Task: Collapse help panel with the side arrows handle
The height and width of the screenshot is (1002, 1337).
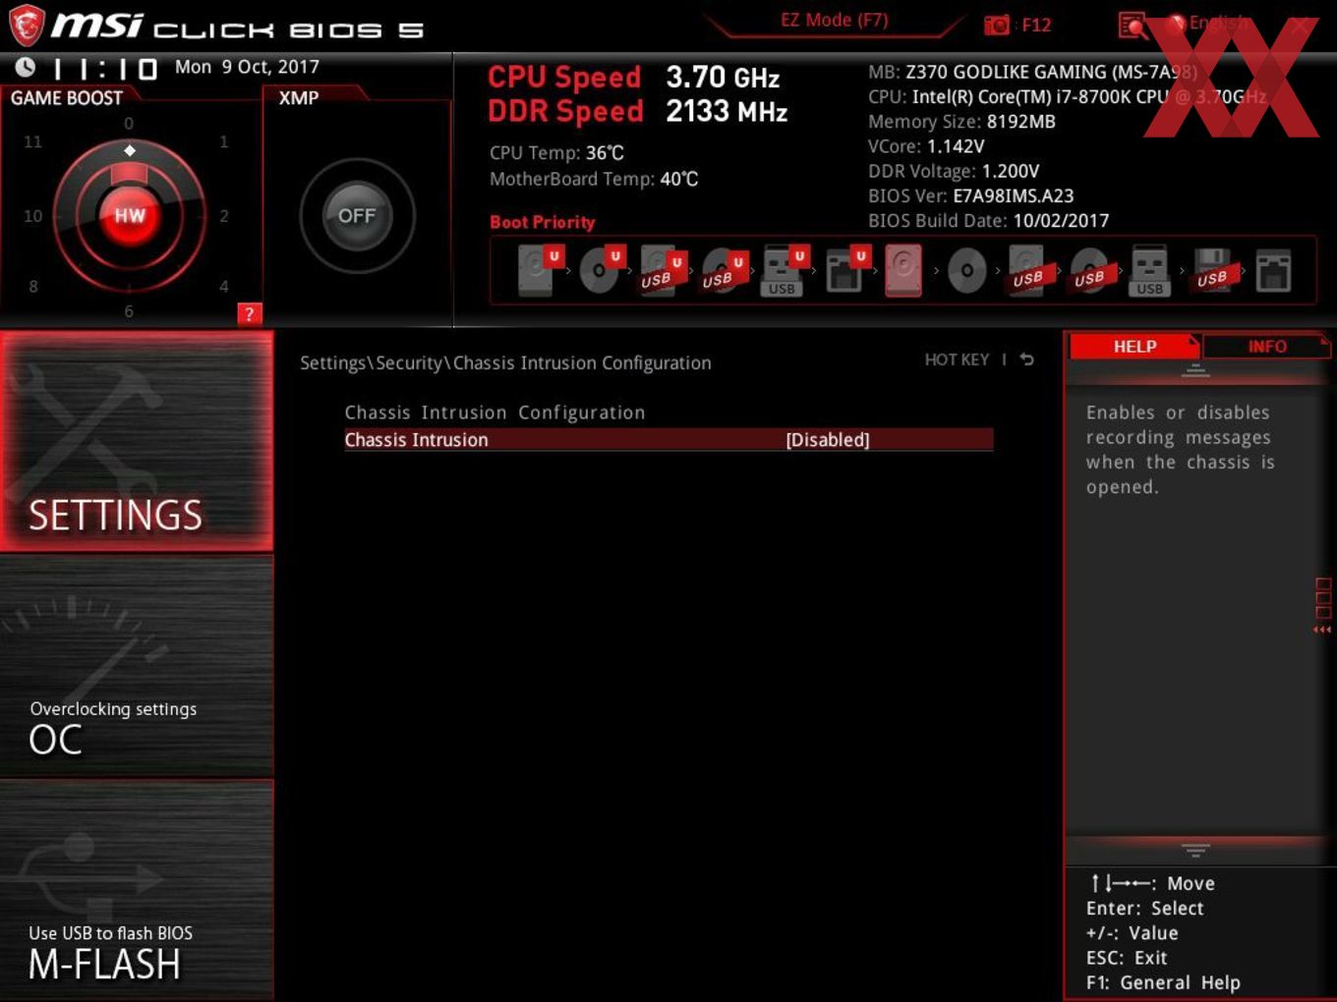Action: pos(1322,605)
